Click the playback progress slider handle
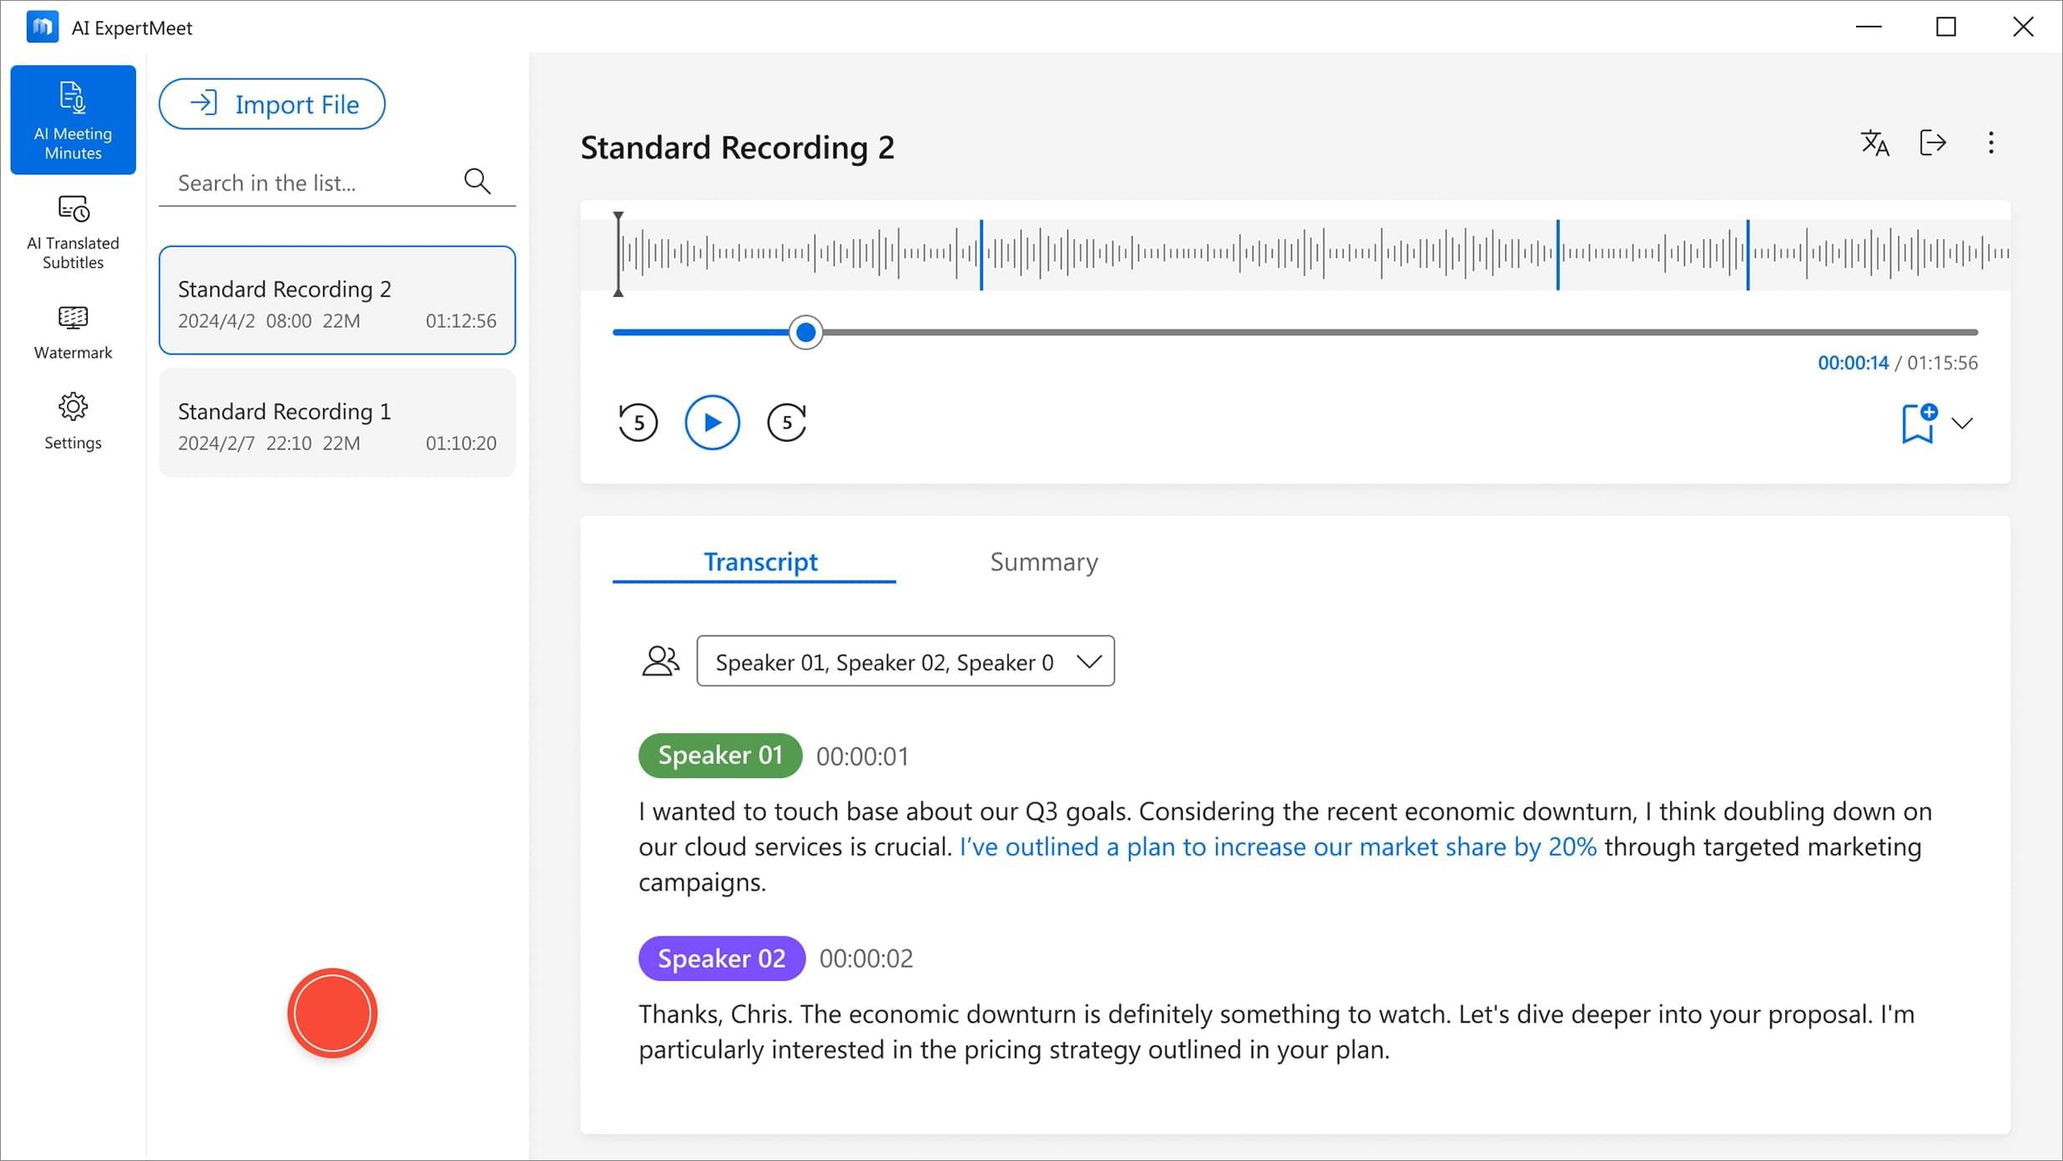Viewport: 2063px width, 1161px height. click(805, 333)
